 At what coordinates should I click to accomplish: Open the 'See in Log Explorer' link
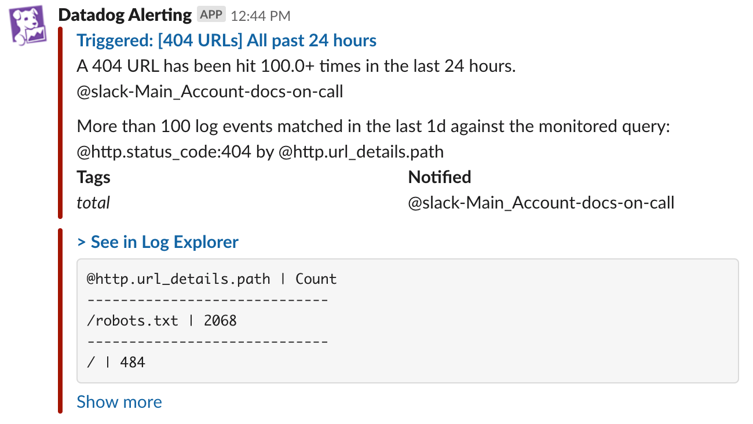click(x=158, y=242)
